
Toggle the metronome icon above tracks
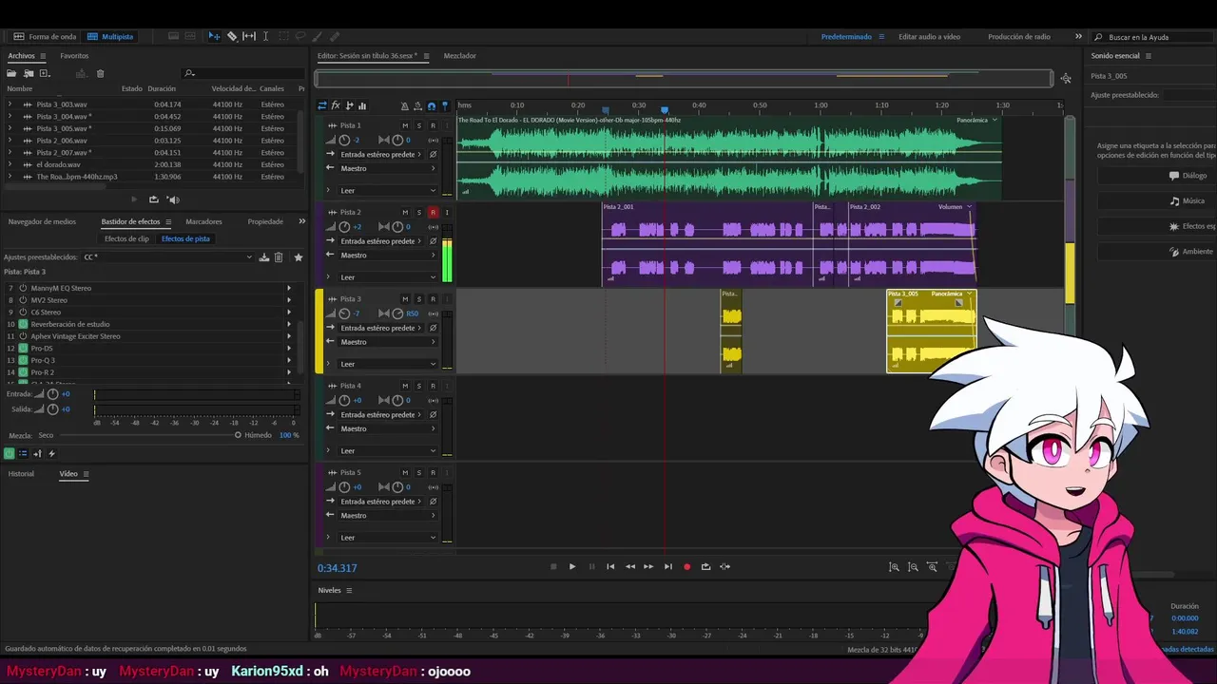tap(405, 106)
